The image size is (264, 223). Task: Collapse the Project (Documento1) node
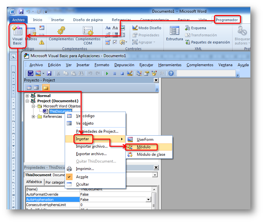coord(27,101)
